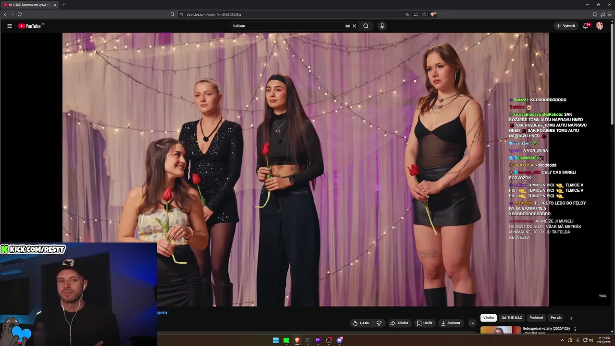Viewport: 615px width, 346px height.
Task: Open the OBS Studio taskbar icon
Action: pyautogui.click(x=329, y=340)
